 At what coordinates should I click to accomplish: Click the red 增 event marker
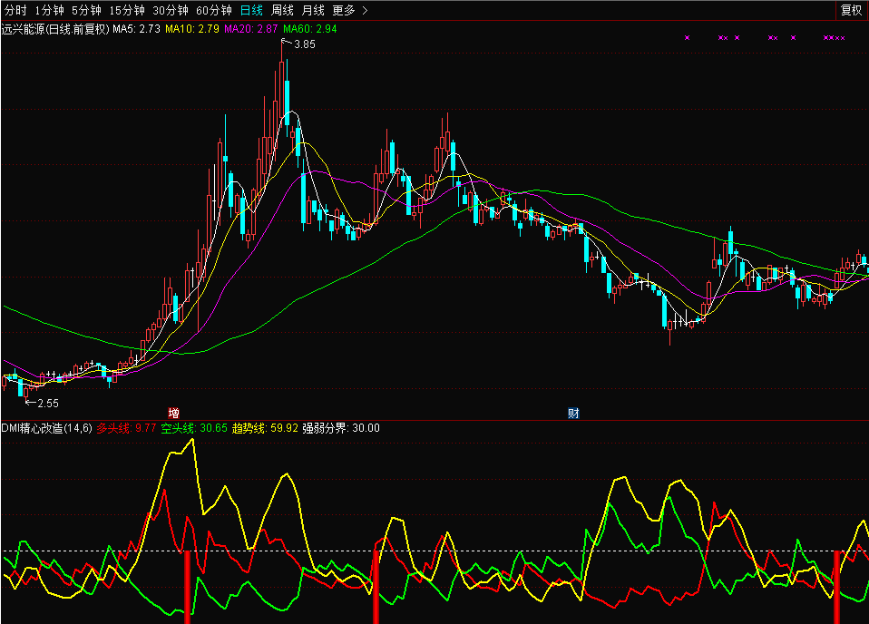(173, 413)
